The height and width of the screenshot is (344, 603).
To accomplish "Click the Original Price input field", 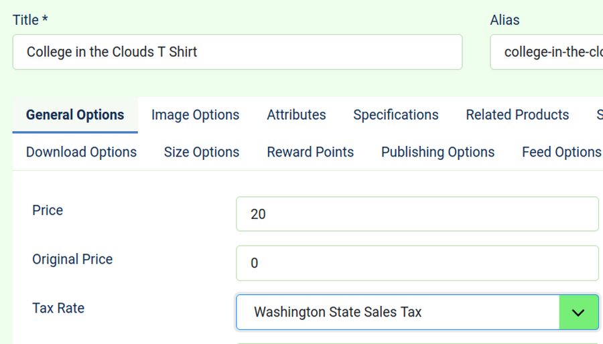I will [x=417, y=263].
